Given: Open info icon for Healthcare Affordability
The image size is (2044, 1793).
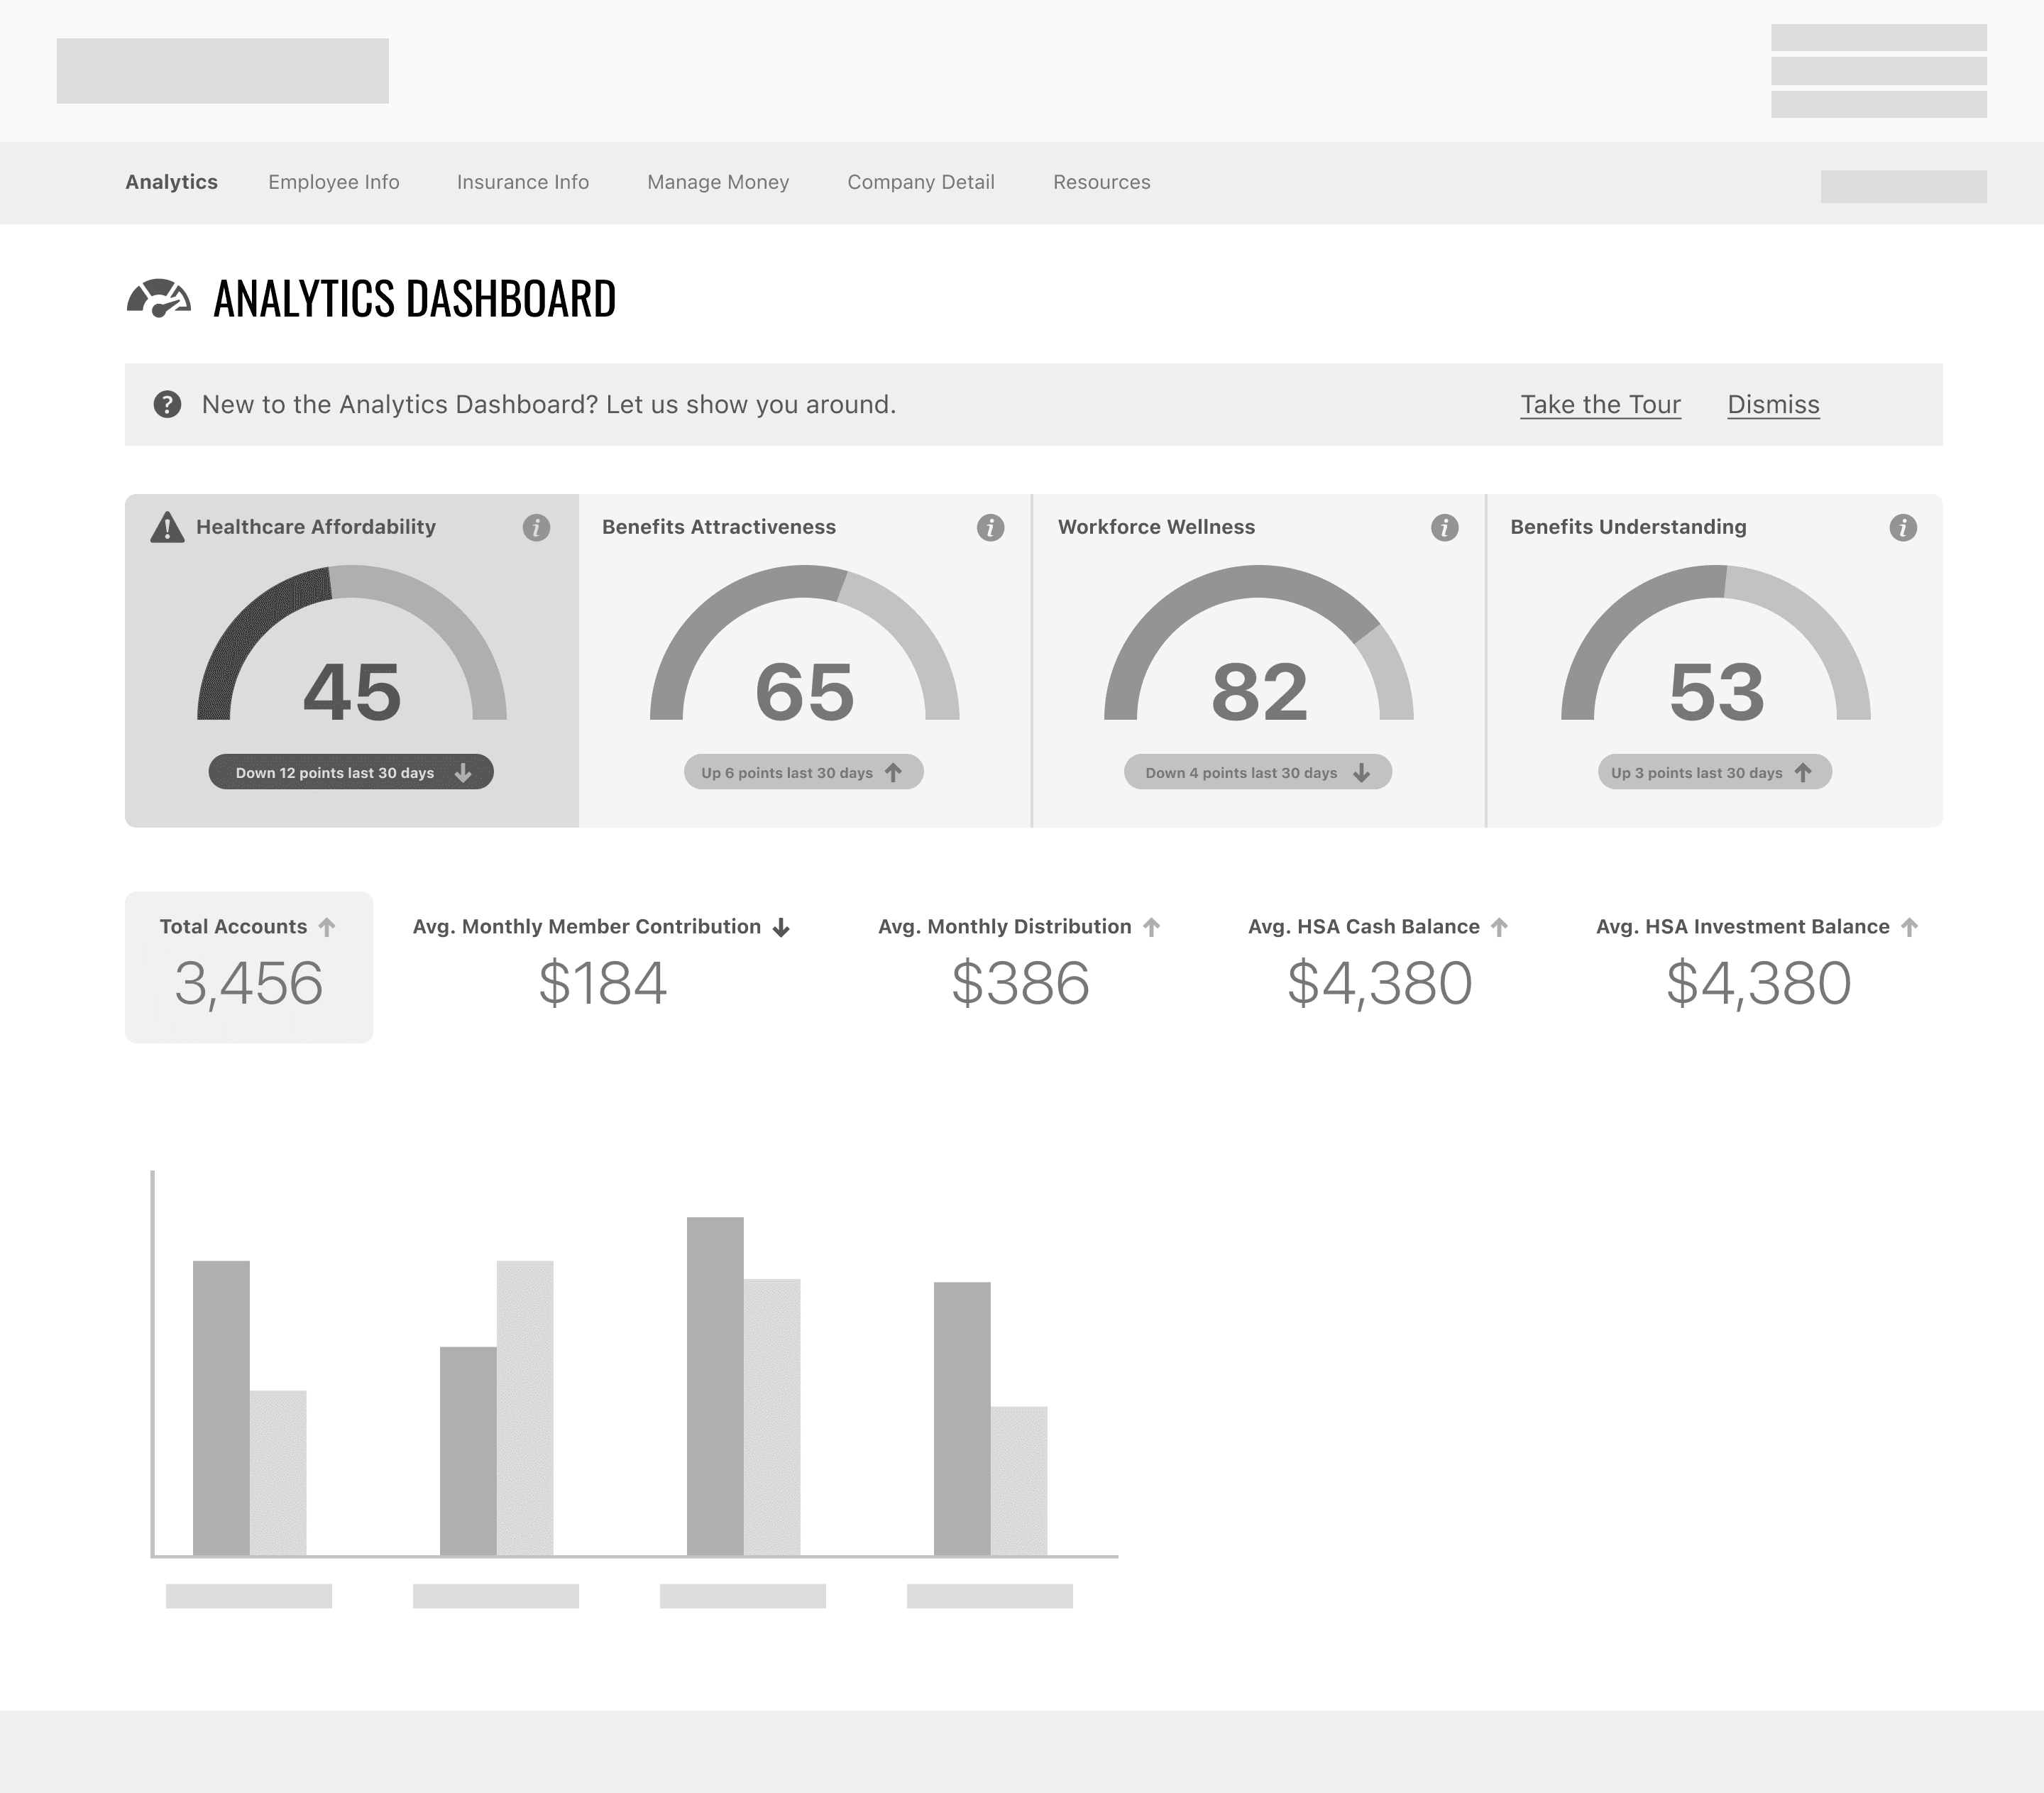Looking at the screenshot, I should tap(536, 527).
